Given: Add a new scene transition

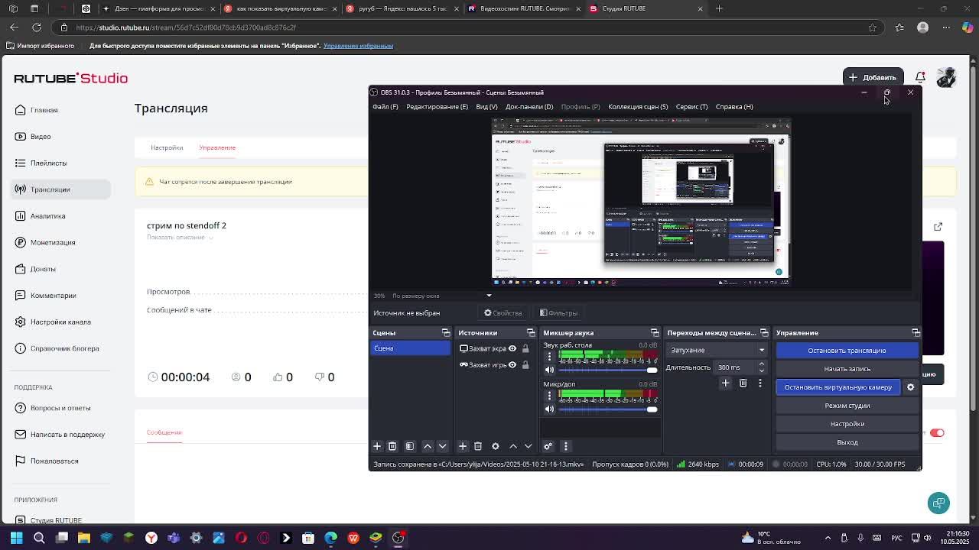Looking at the screenshot, I should [x=726, y=383].
